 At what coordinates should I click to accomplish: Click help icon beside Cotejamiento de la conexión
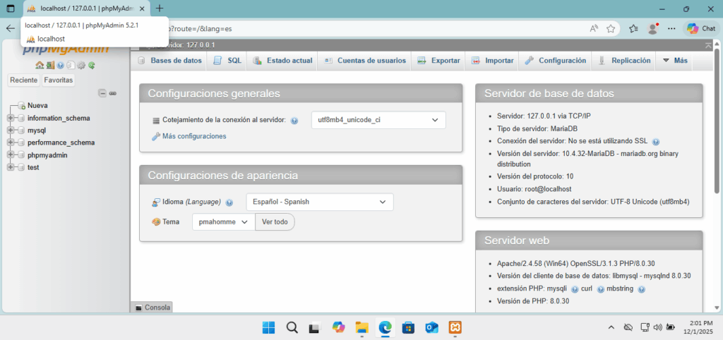pos(294,121)
